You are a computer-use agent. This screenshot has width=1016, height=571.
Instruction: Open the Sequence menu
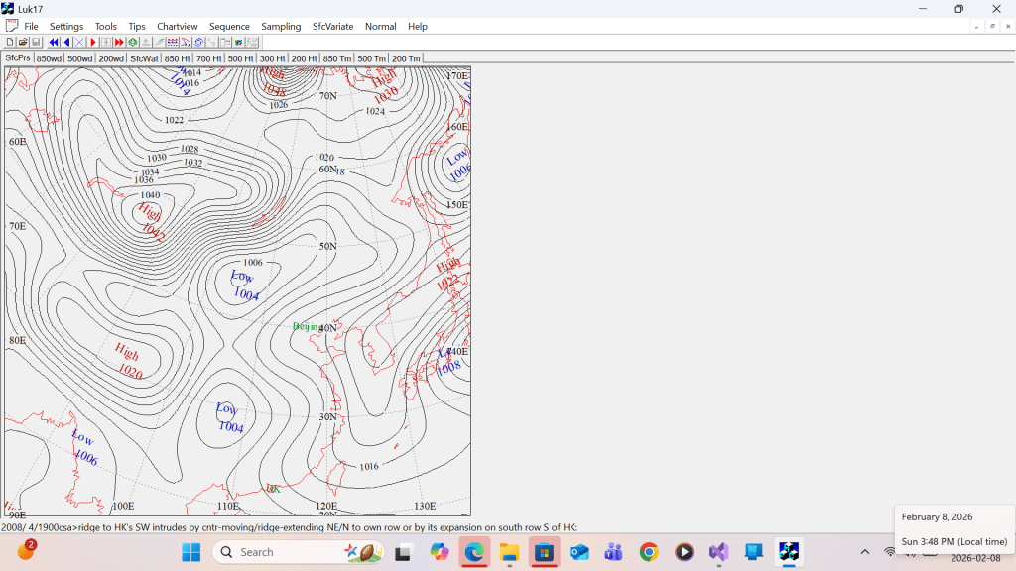point(229,26)
